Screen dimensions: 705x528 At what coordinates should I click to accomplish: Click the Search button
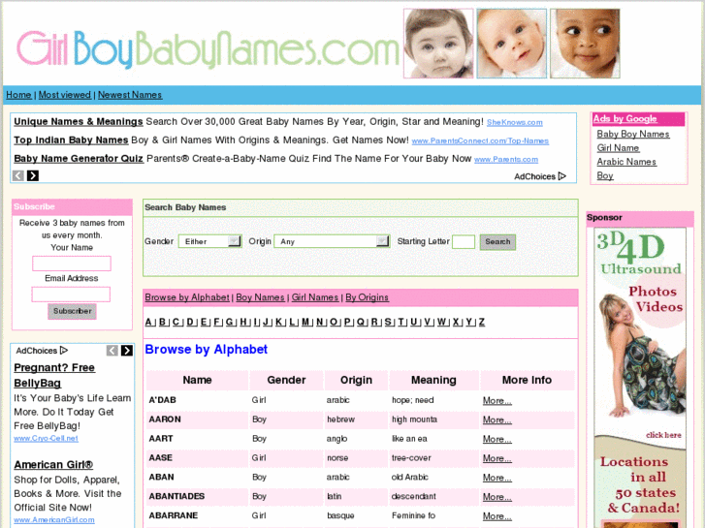[497, 242]
